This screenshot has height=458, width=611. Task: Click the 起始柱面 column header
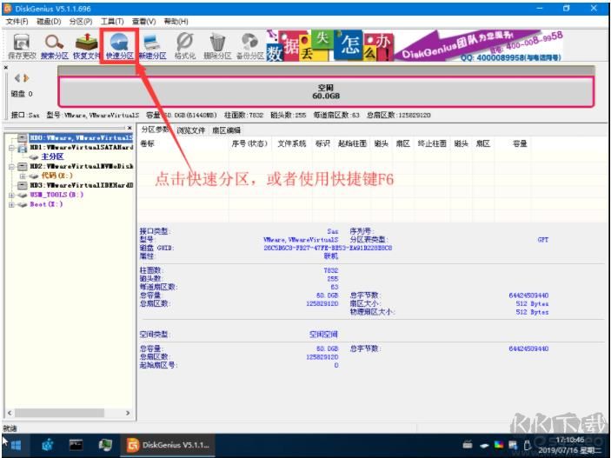click(352, 143)
